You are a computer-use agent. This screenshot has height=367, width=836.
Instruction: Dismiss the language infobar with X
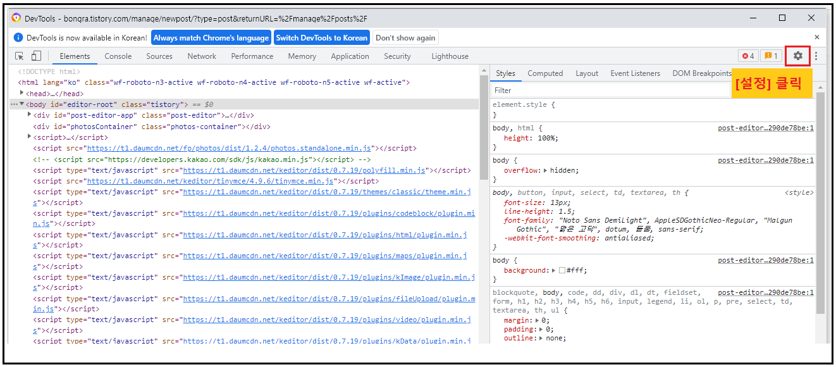tap(816, 37)
